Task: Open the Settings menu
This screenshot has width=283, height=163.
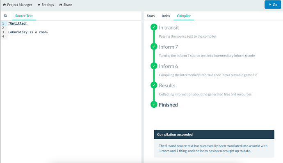Action: coord(46,5)
